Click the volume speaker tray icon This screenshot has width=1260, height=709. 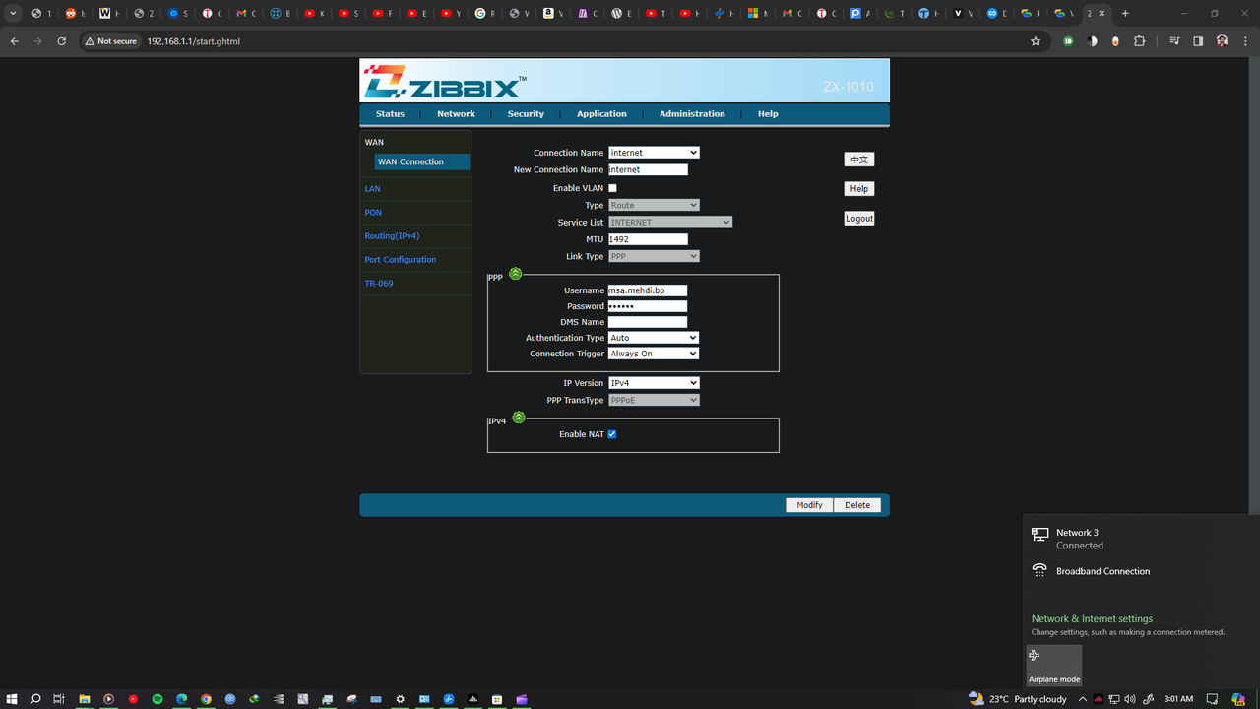click(1130, 699)
